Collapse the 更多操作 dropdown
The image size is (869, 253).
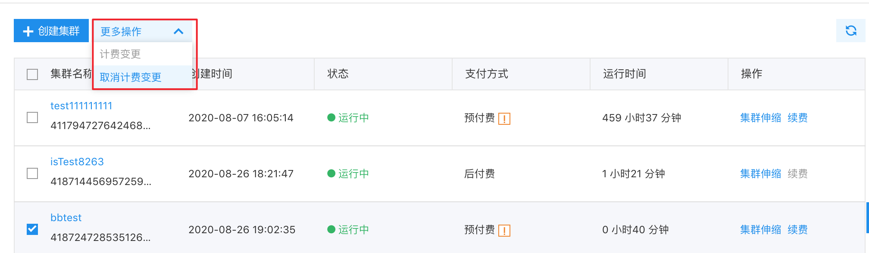click(143, 31)
